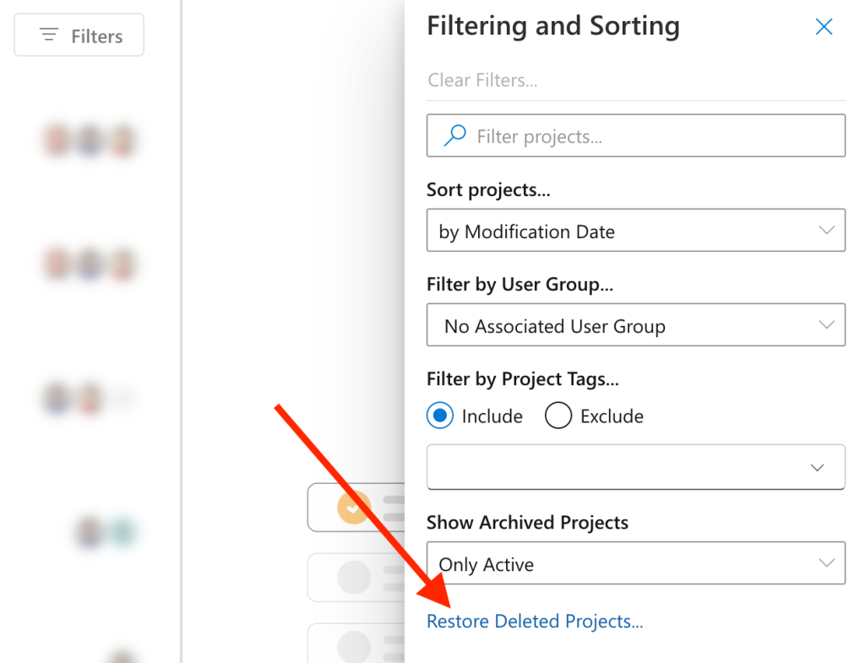Open the Filter by User Group dropdown
865x663 pixels.
635,324
